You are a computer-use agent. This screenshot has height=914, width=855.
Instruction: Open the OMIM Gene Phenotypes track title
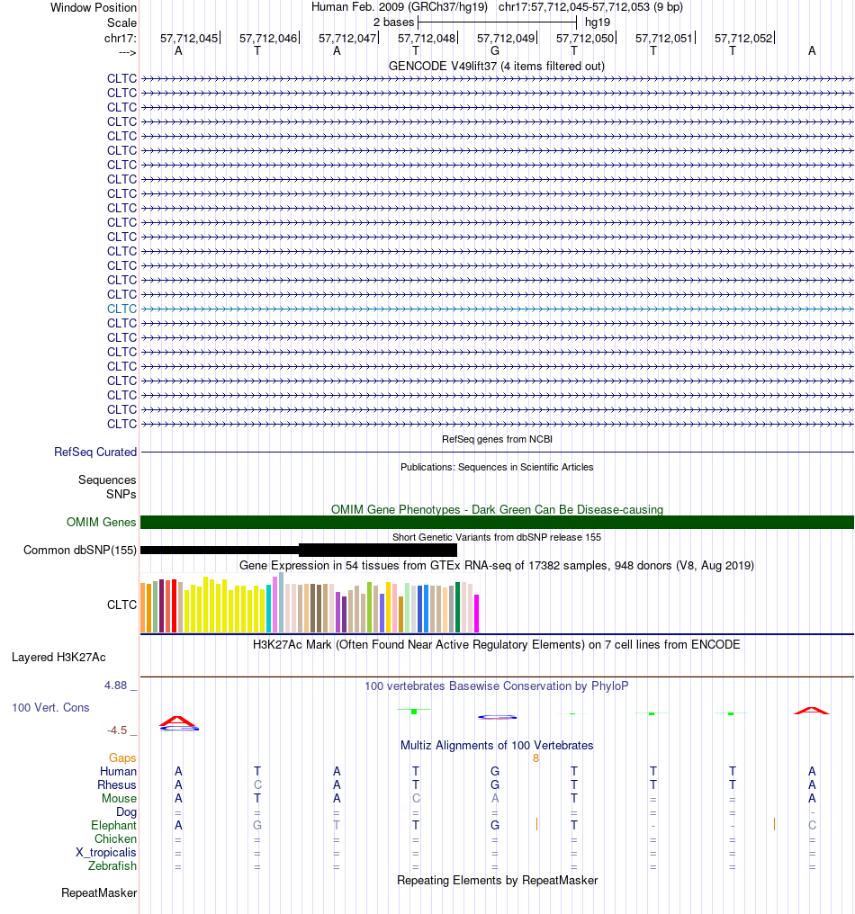pos(497,509)
